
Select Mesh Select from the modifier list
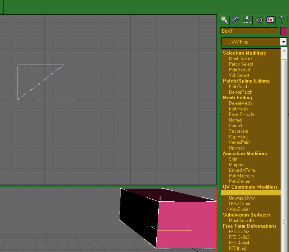coord(240,59)
